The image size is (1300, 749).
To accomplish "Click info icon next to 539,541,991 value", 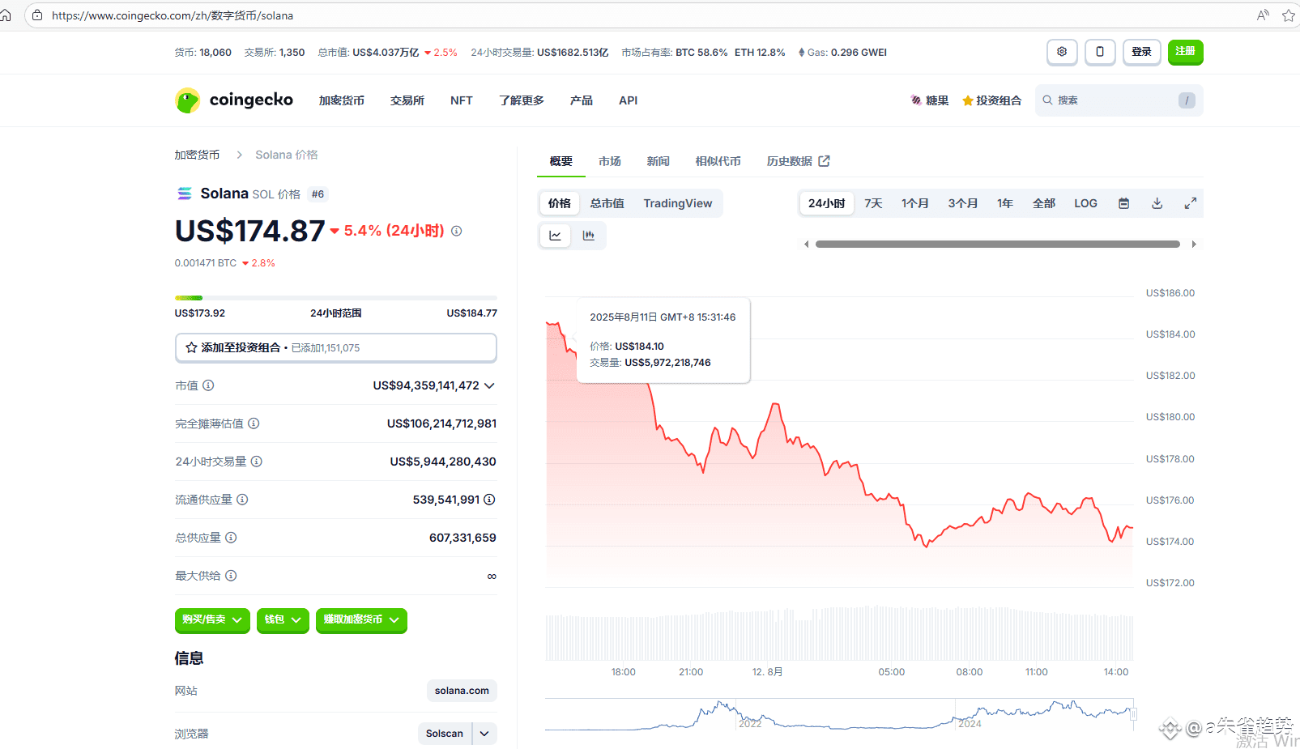I will point(489,500).
